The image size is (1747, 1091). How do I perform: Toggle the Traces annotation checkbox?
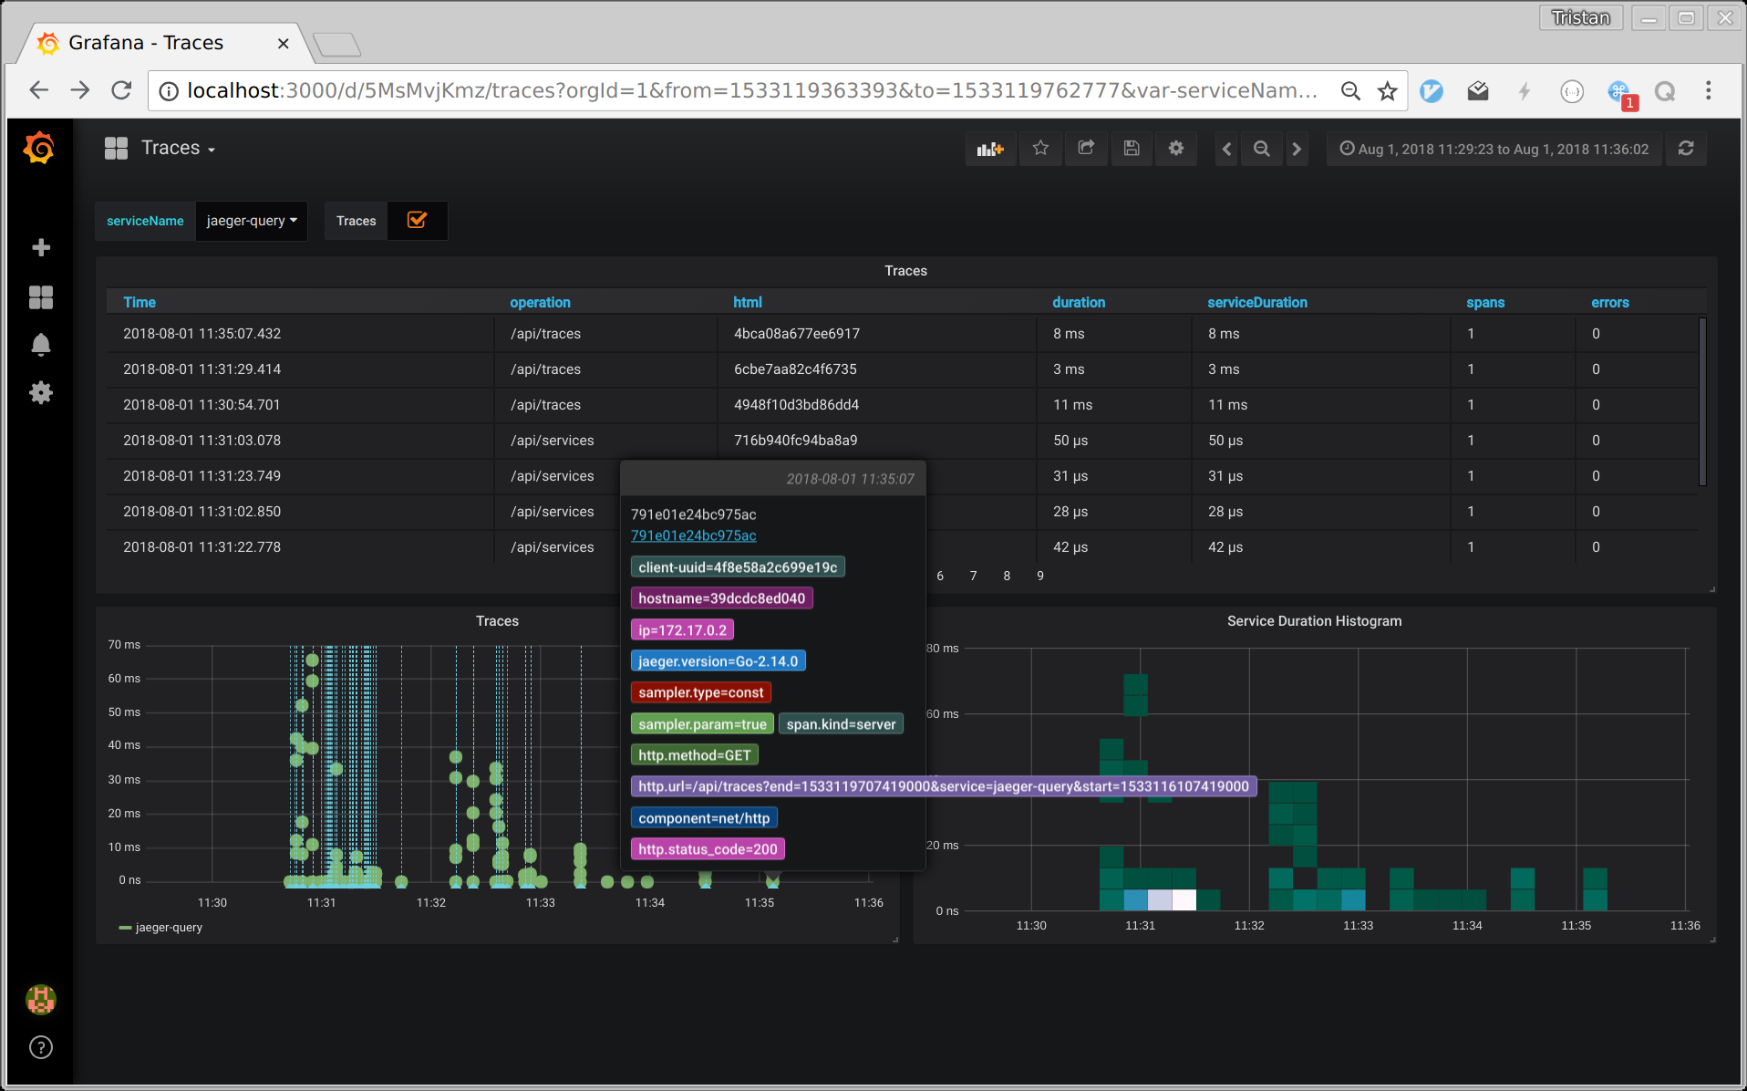coord(417,220)
